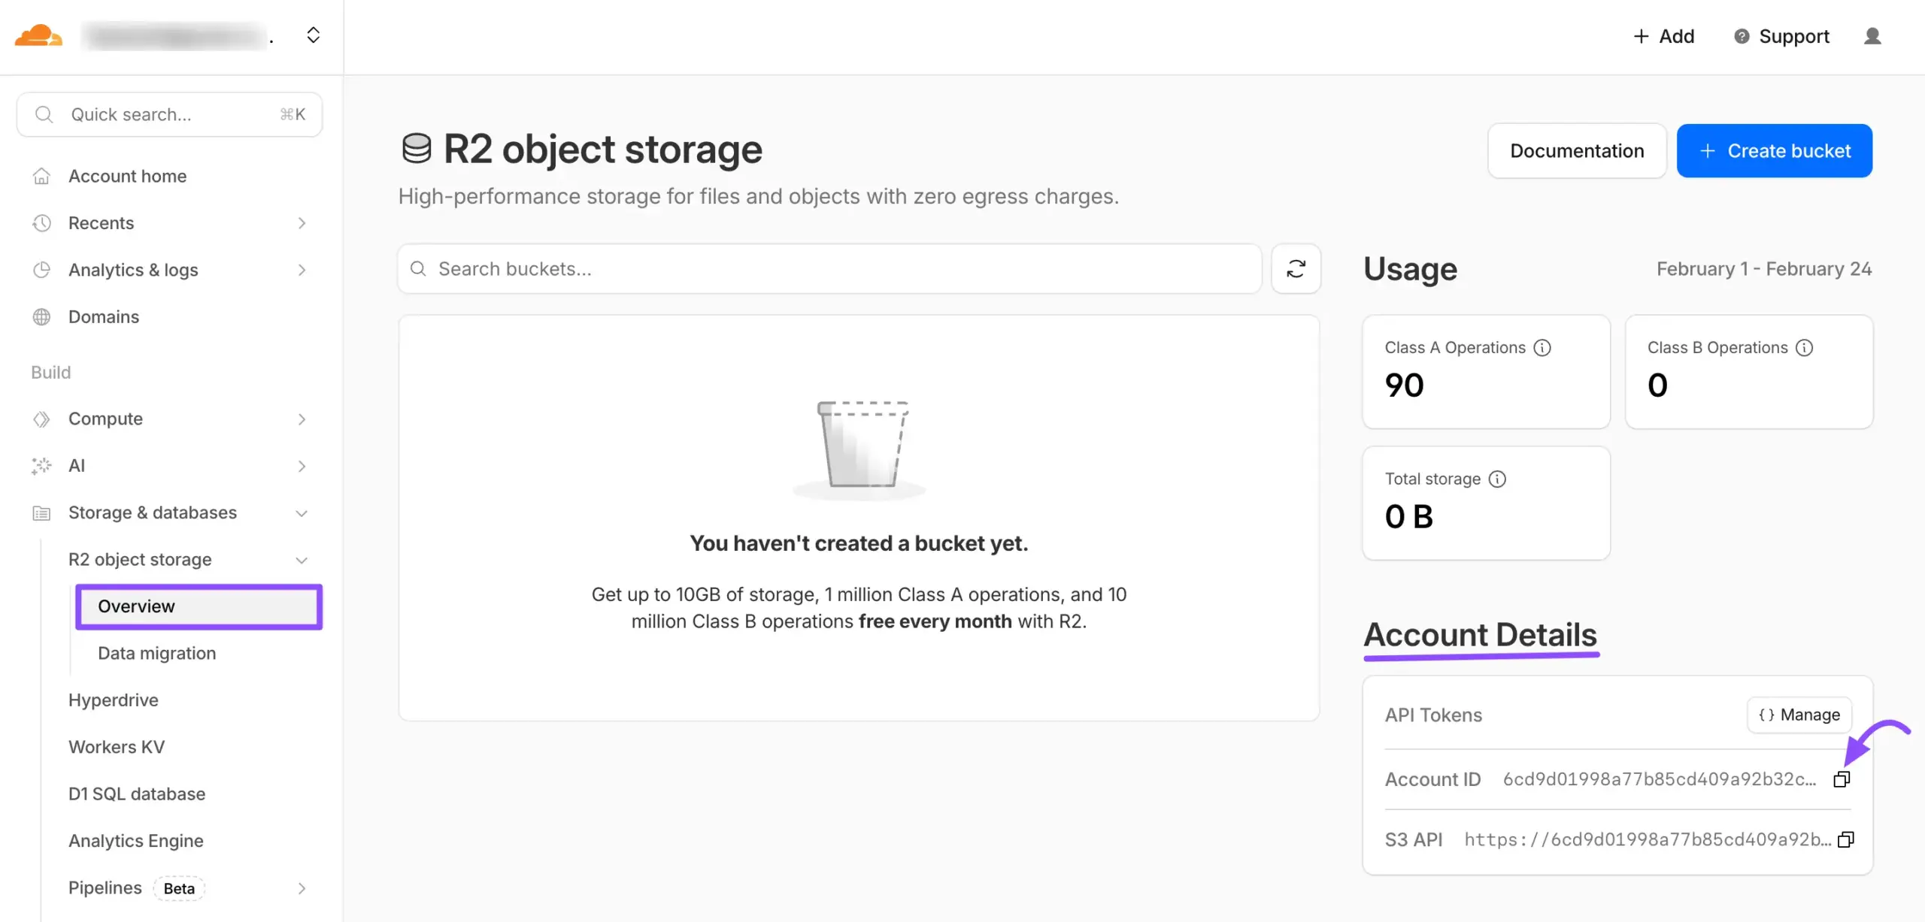
Task: Copy the S3 API URL
Action: pos(1845,839)
